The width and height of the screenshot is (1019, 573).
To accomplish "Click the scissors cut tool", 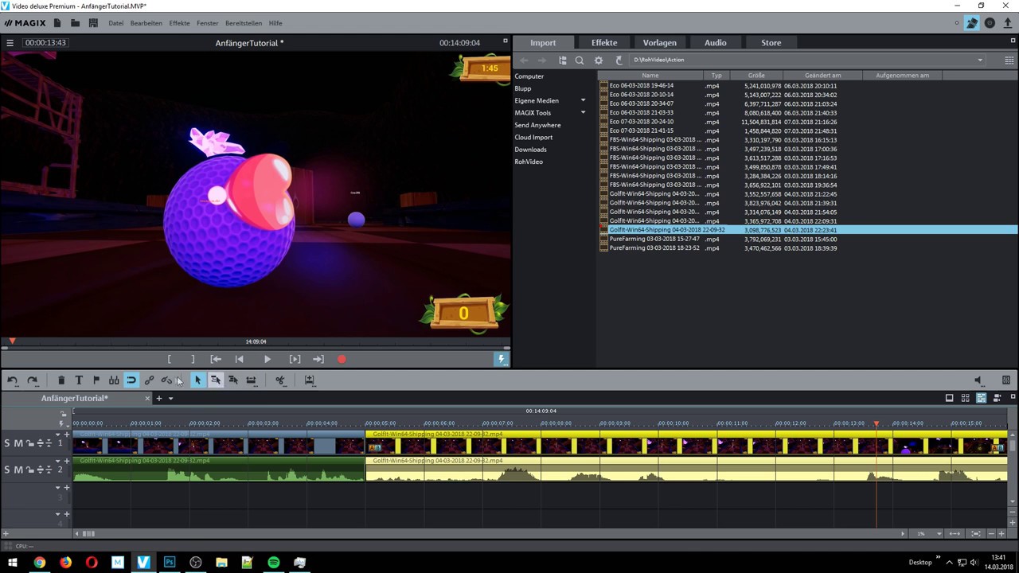I will pyautogui.click(x=280, y=380).
